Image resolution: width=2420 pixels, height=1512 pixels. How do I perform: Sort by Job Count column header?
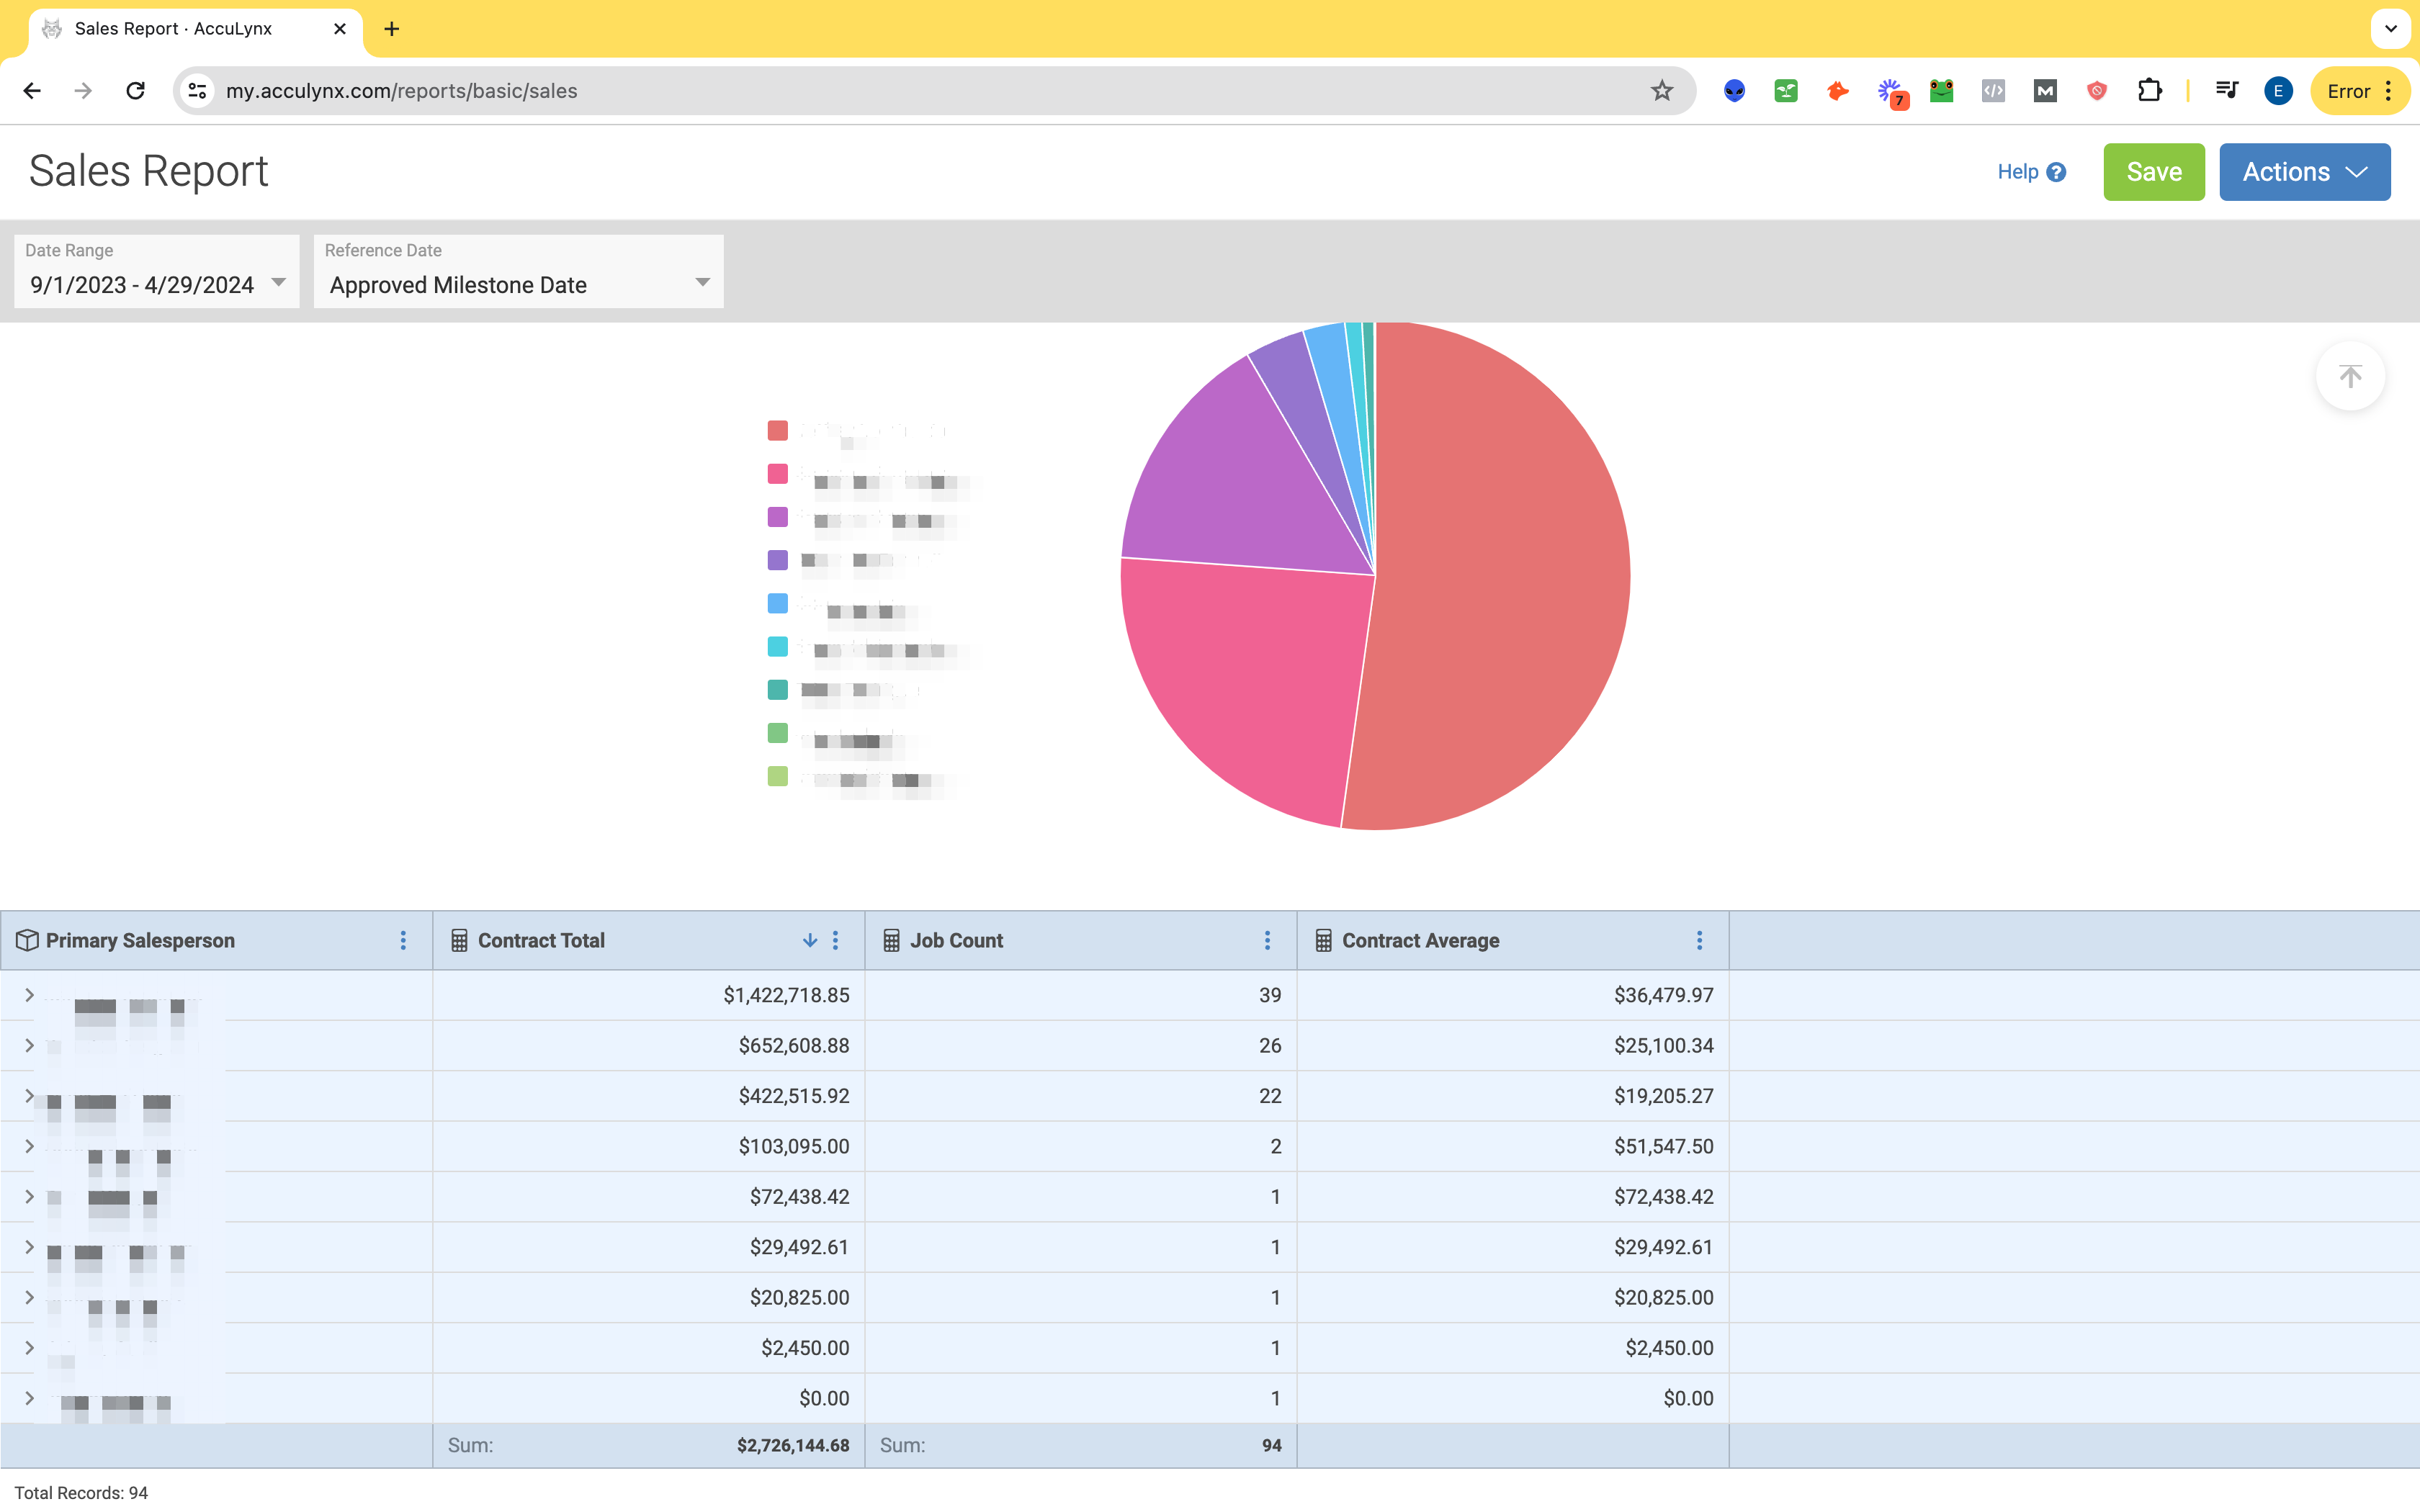(956, 940)
